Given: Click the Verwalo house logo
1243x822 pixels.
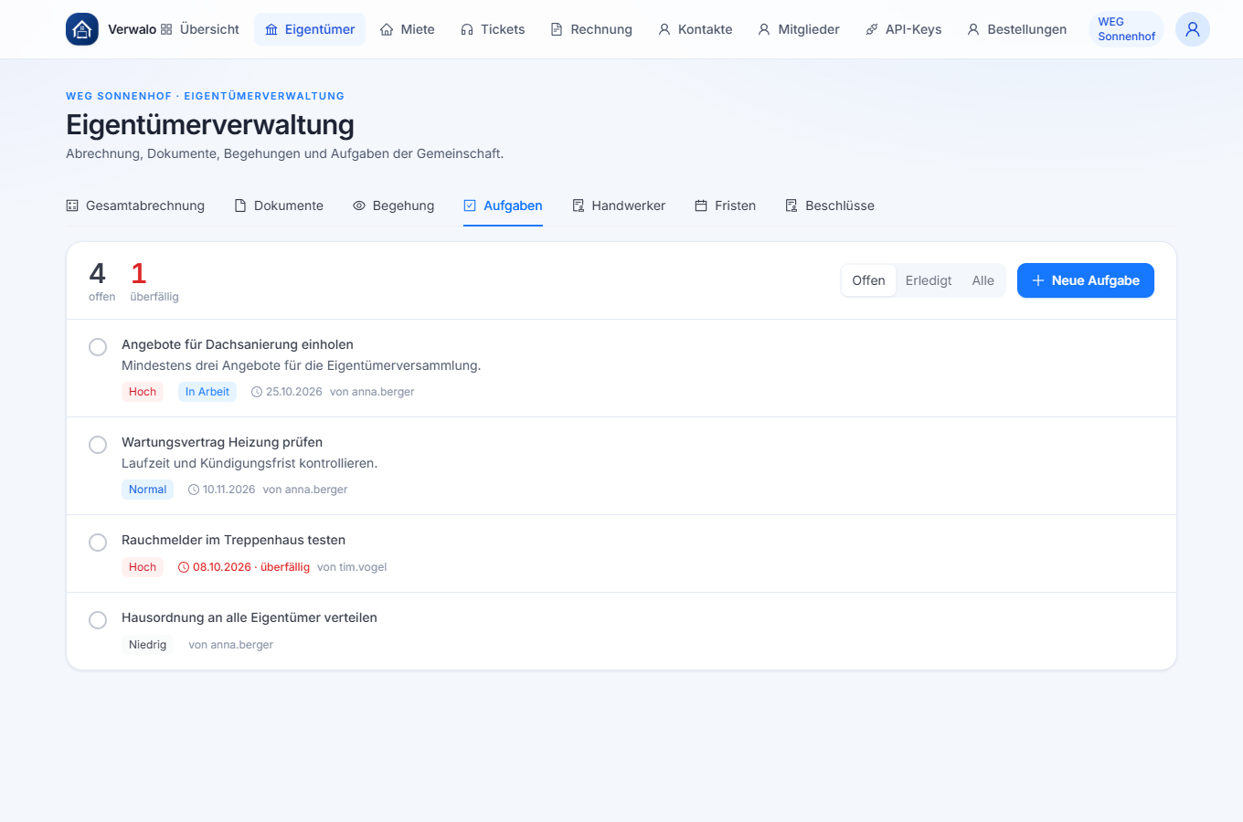Looking at the screenshot, I should (82, 29).
